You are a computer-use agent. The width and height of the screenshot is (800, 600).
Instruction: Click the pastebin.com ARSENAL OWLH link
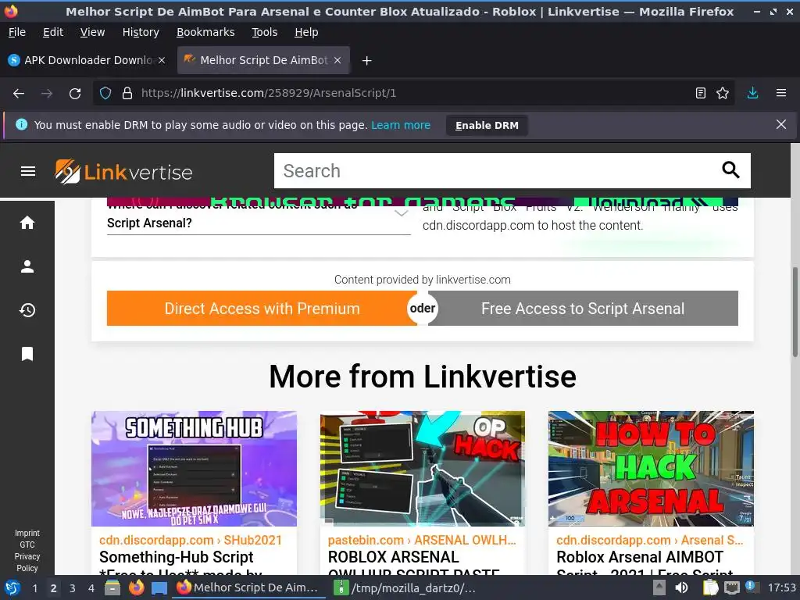tap(421, 540)
